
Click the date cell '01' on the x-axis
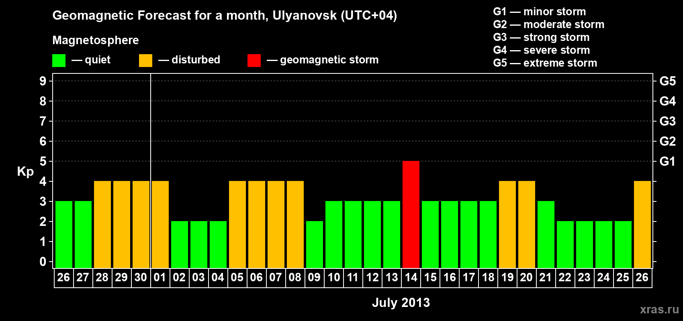160,278
